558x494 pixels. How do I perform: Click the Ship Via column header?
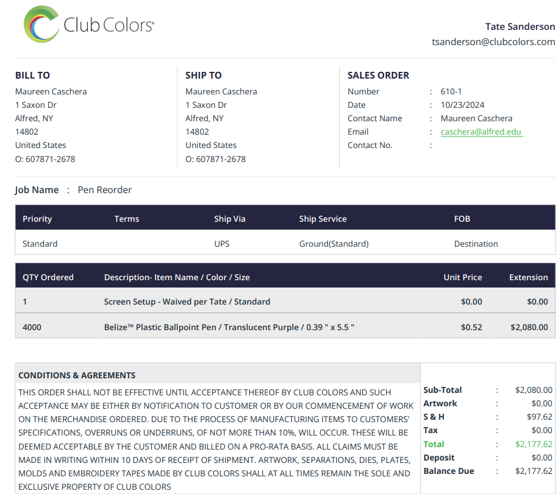tap(229, 219)
